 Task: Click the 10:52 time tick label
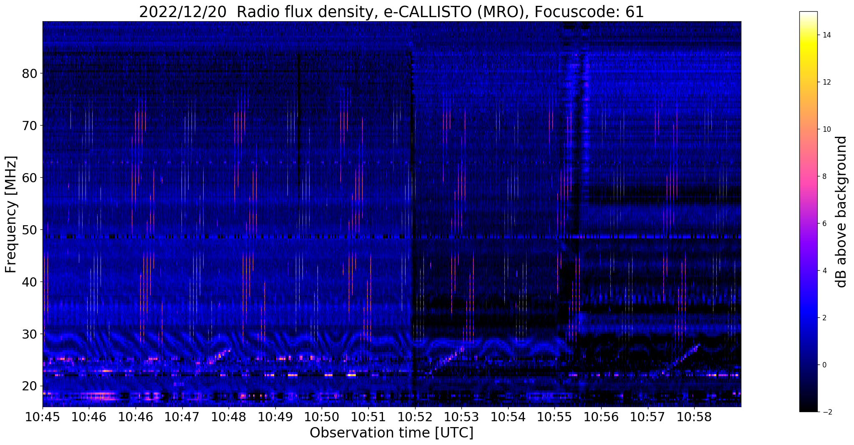click(x=415, y=416)
